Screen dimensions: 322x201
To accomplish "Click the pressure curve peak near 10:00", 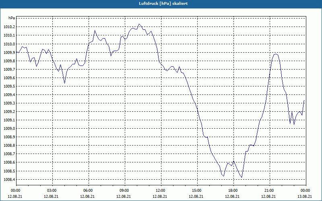I will [139, 24].
